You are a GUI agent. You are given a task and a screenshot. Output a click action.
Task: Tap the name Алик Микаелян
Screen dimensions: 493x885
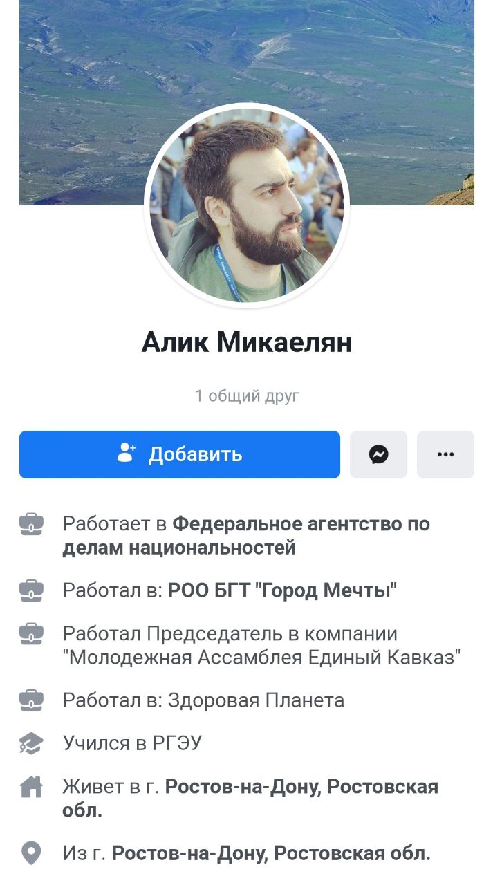tap(247, 342)
